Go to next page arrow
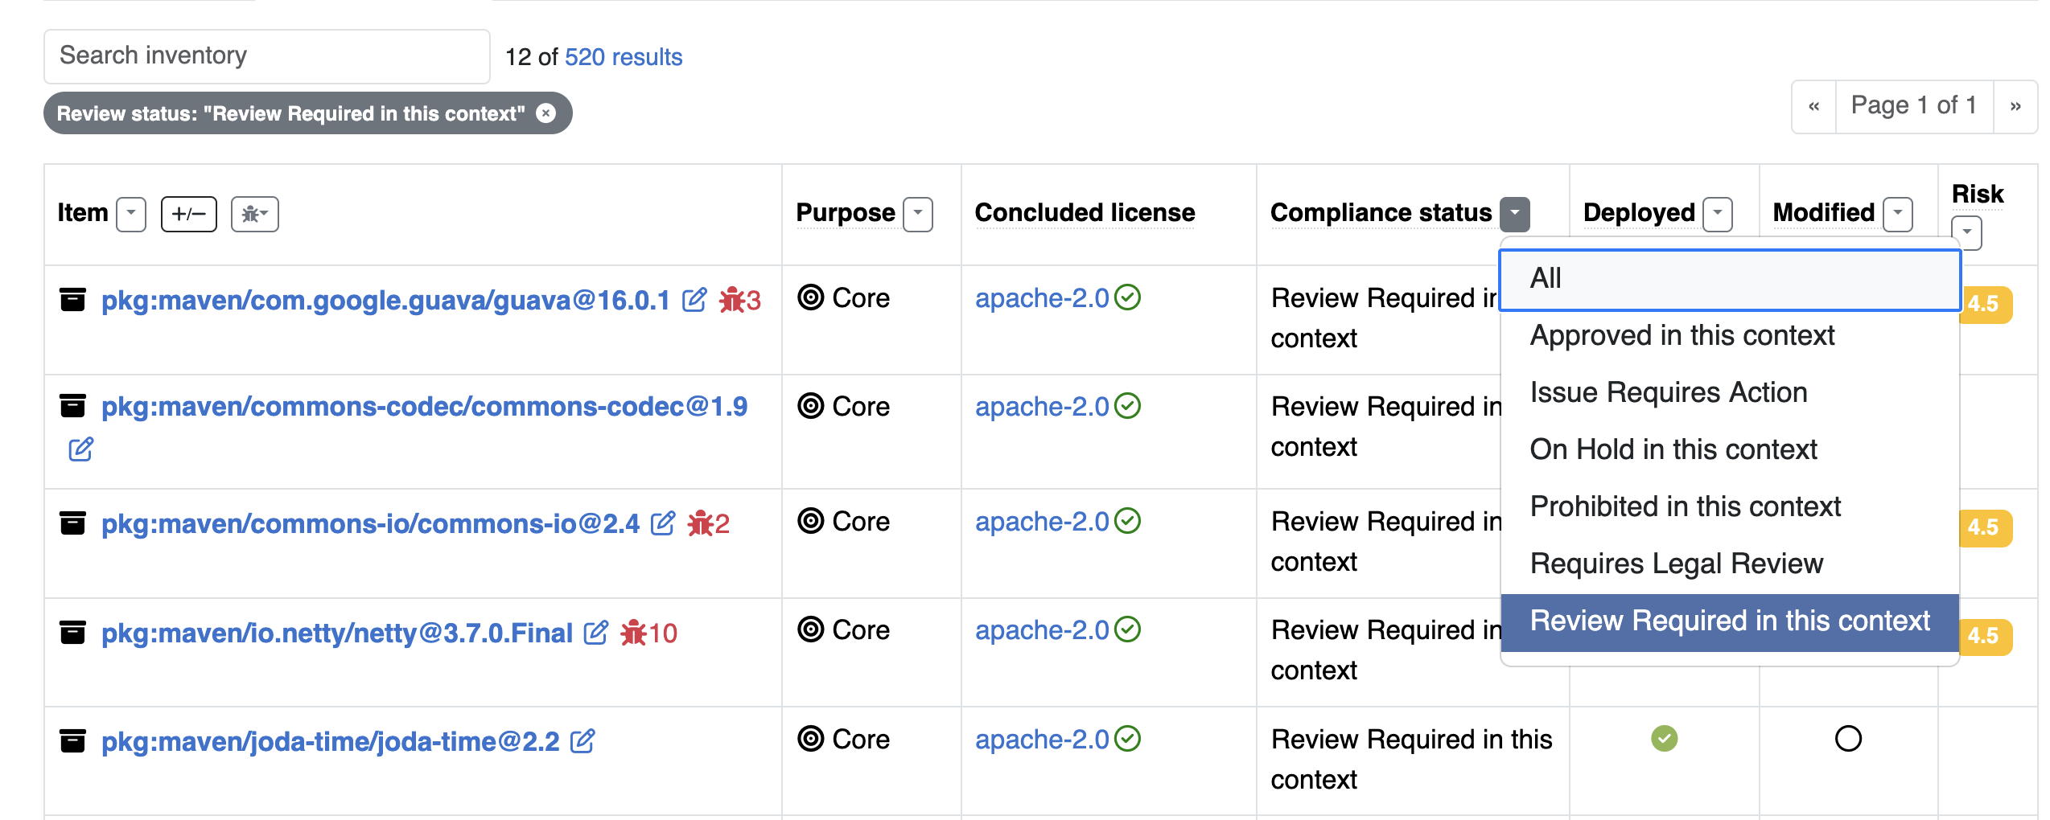The width and height of the screenshot is (2050, 820). point(2015,106)
